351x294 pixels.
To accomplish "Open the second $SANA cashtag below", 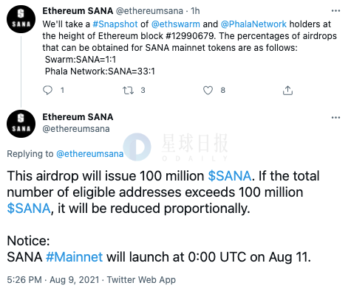I will 29,209.
